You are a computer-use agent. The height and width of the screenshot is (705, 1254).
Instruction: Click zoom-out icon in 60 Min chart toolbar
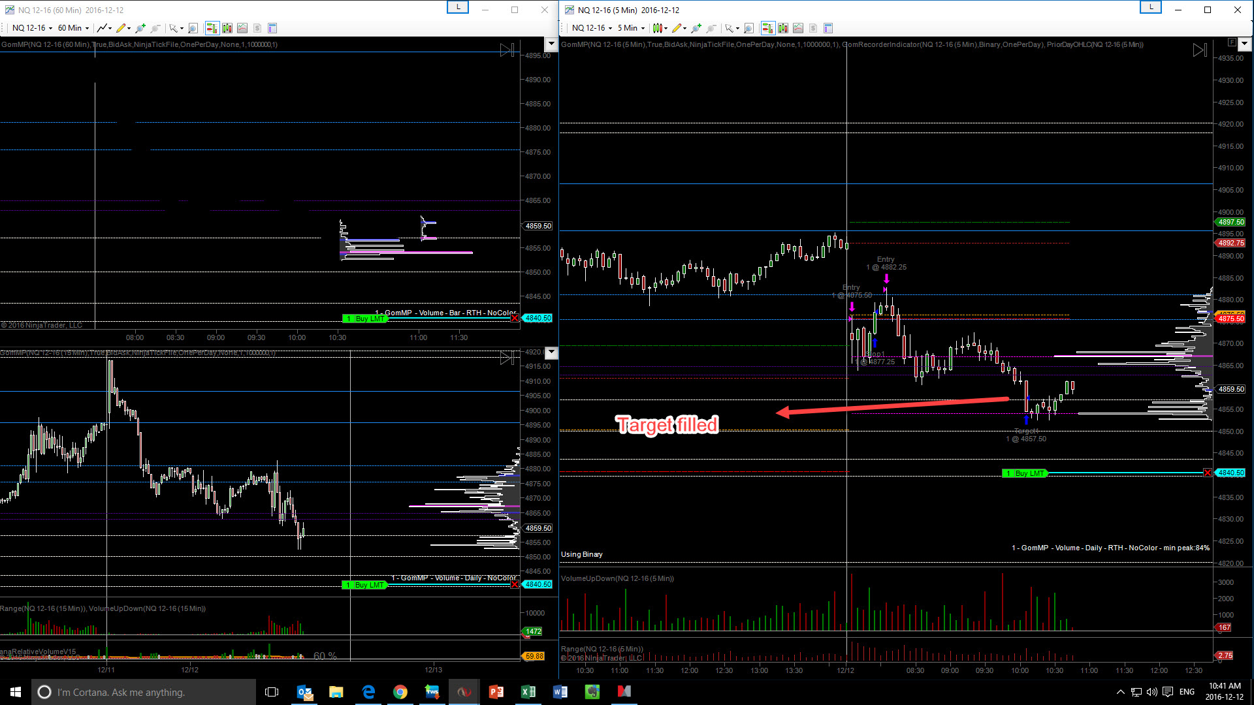click(155, 28)
